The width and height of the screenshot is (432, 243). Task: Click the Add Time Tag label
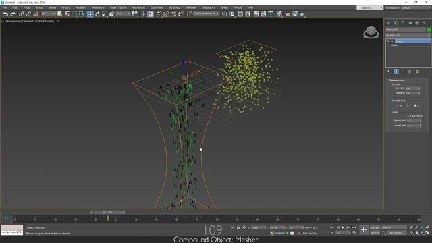coord(310,234)
